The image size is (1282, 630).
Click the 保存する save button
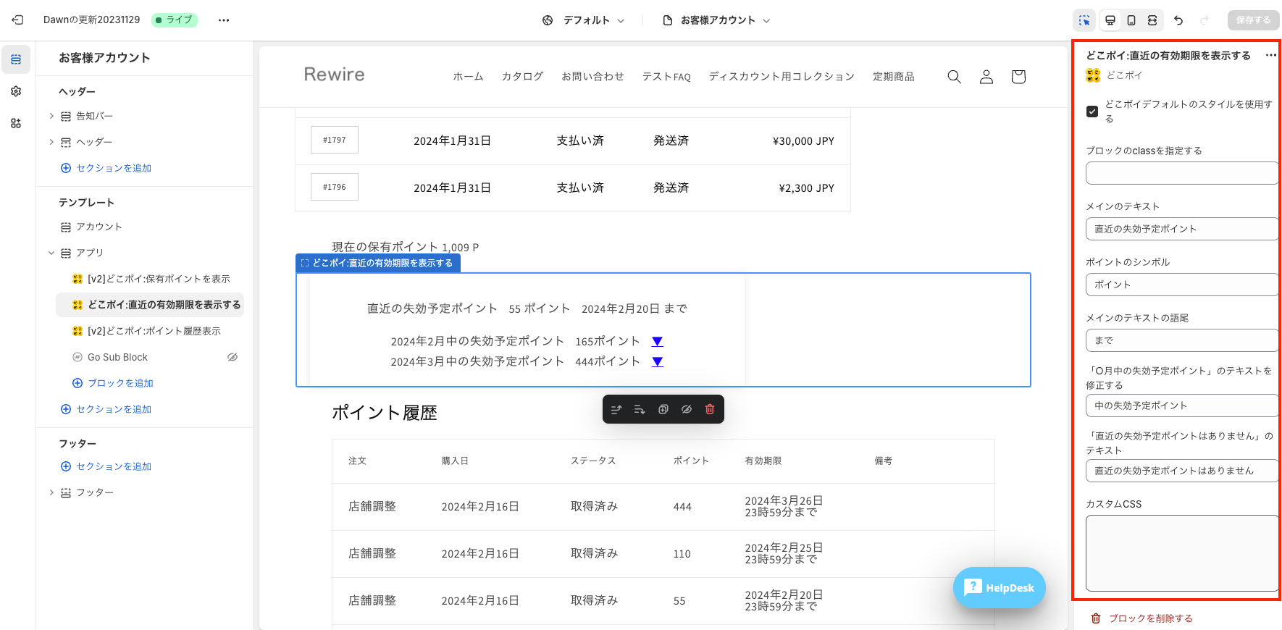(1253, 20)
